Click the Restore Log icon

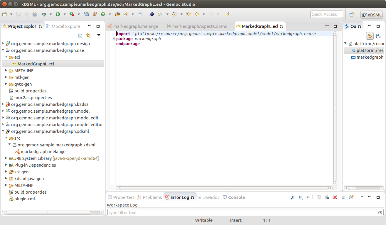(x=351, y=197)
